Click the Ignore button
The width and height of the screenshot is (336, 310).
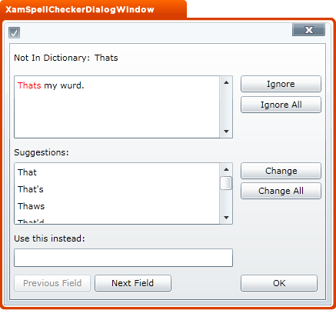click(x=281, y=84)
